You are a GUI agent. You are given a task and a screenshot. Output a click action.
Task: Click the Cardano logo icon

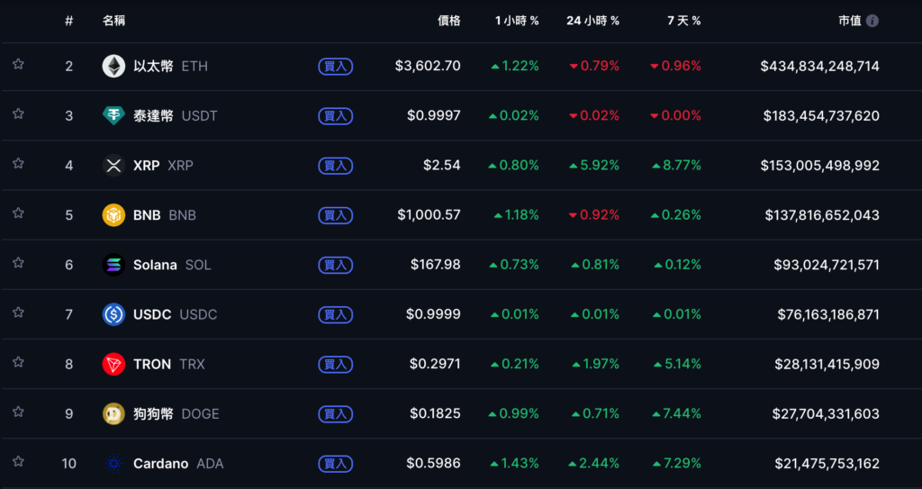click(113, 464)
